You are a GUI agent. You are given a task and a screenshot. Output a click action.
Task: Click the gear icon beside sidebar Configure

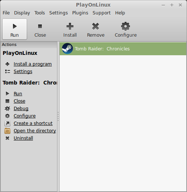(x=7, y=116)
